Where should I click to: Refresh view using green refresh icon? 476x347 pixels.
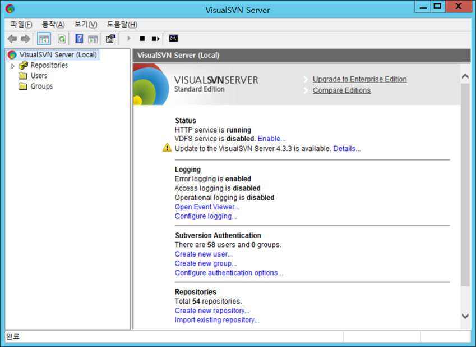click(62, 39)
